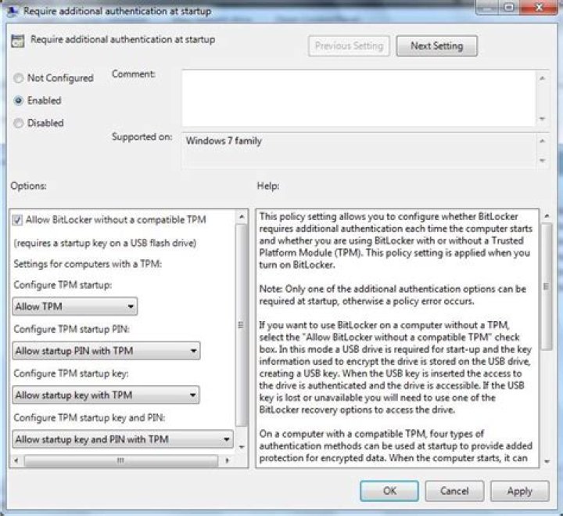Confirm with the OK button
Viewport: 563px width, 516px height.
click(389, 491)
